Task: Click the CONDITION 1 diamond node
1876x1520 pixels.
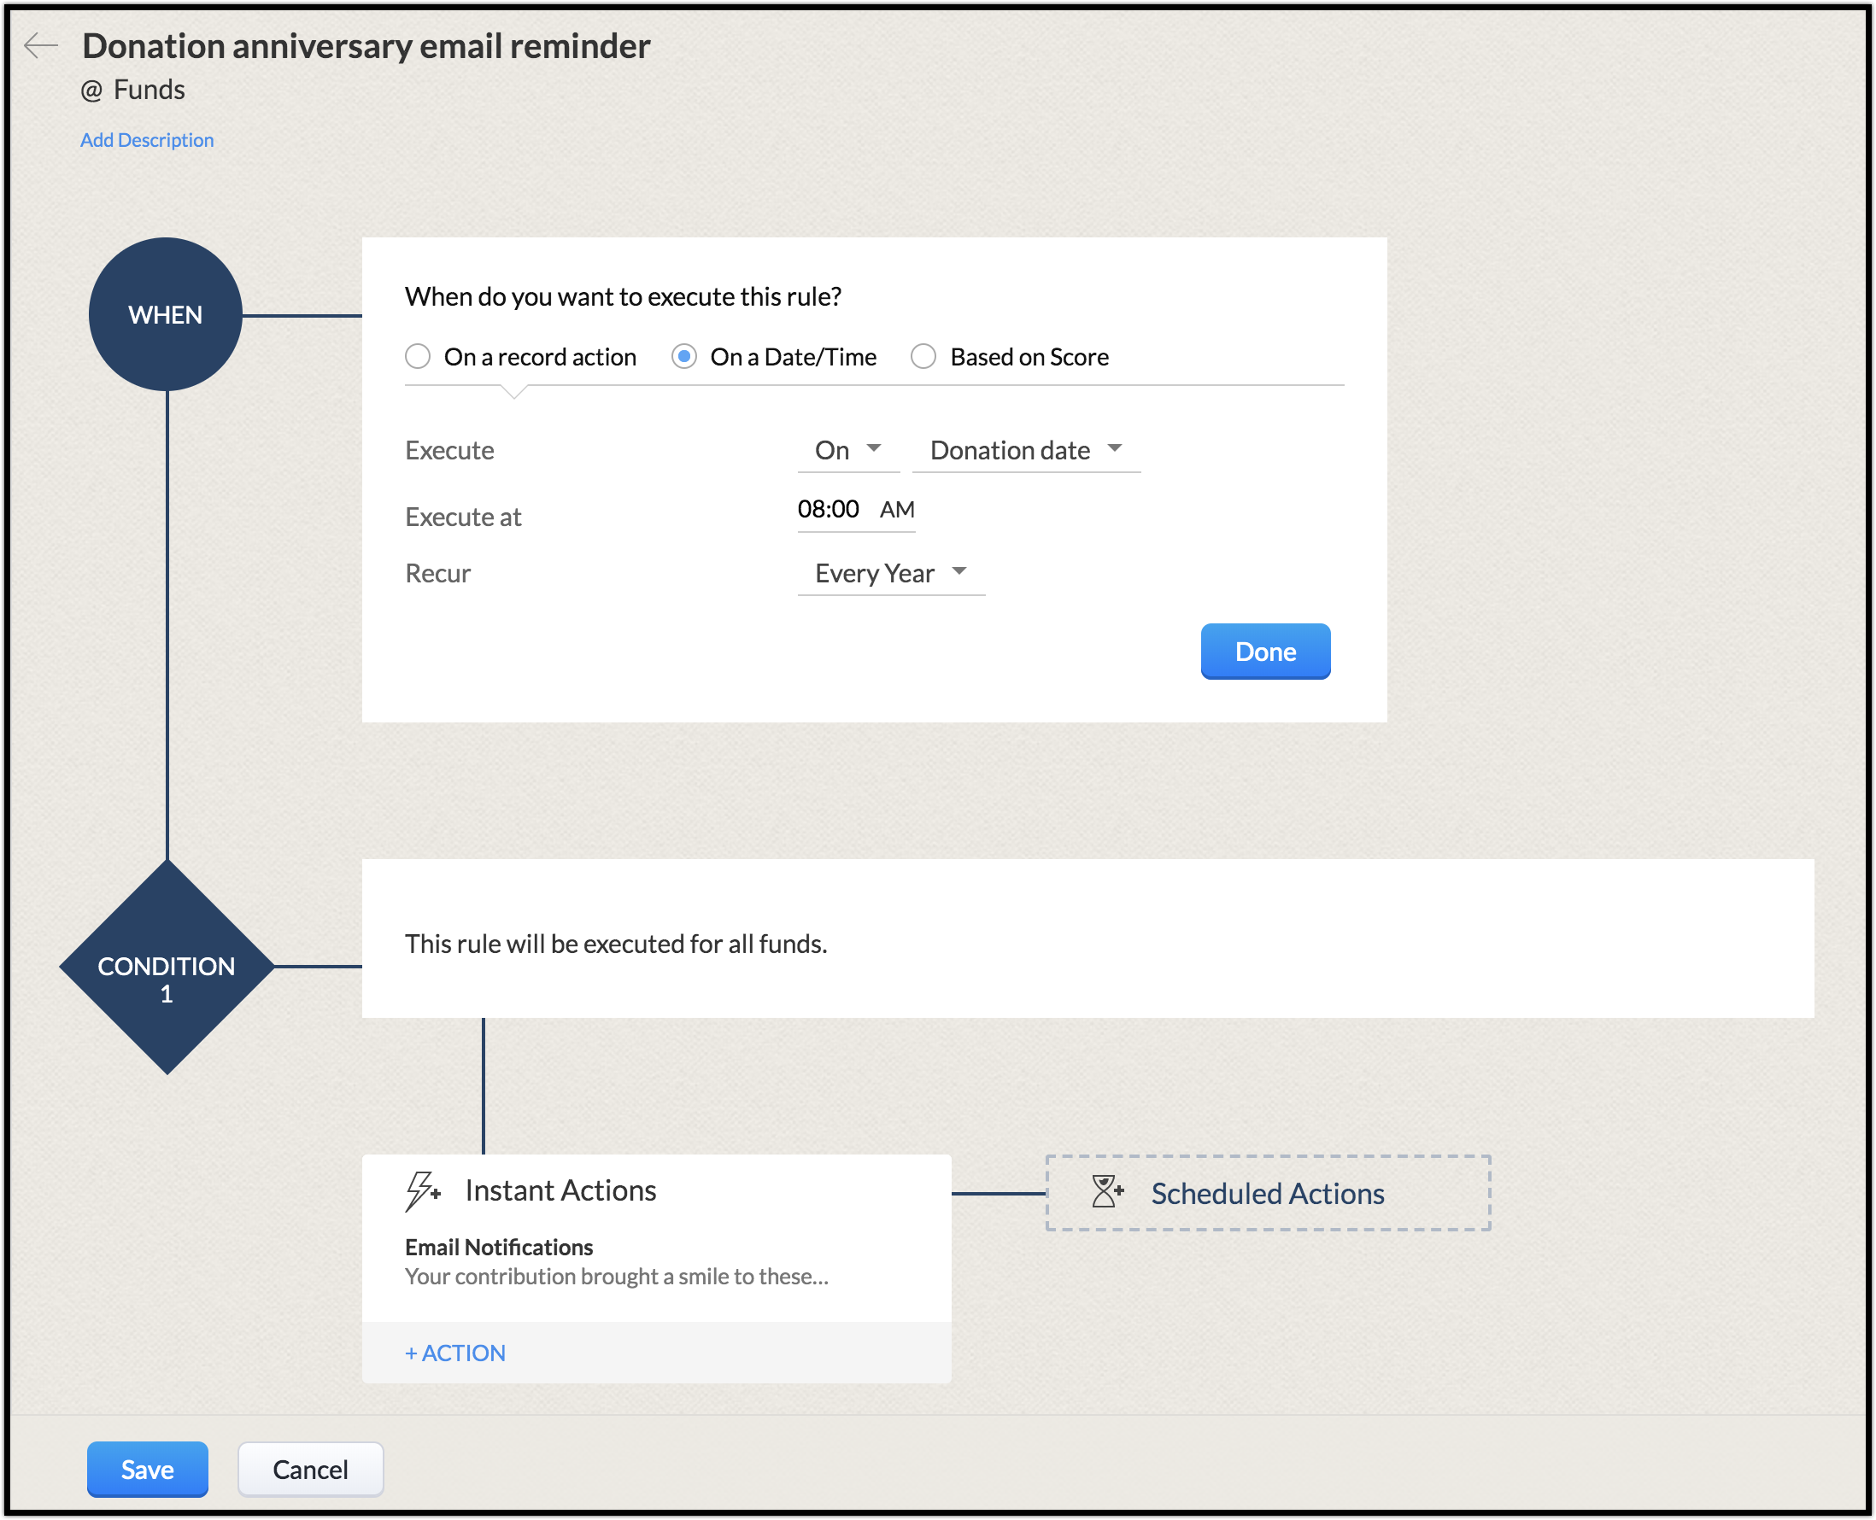Action: [x=167, y=968]
